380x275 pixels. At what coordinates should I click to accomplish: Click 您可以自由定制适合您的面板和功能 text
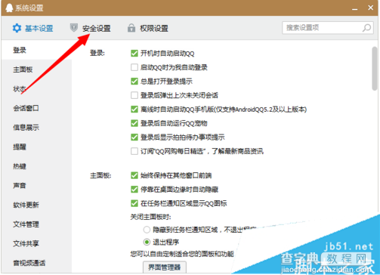[182, 254]
